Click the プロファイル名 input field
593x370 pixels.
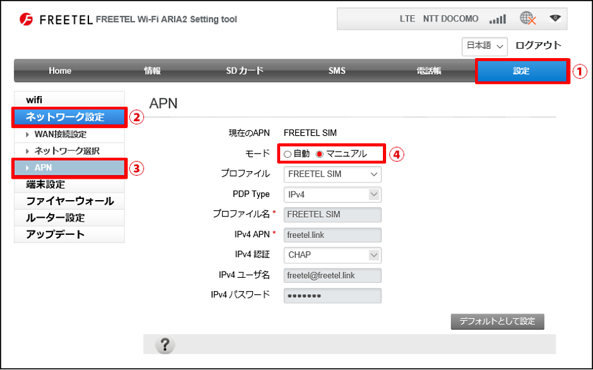[332, 215]
